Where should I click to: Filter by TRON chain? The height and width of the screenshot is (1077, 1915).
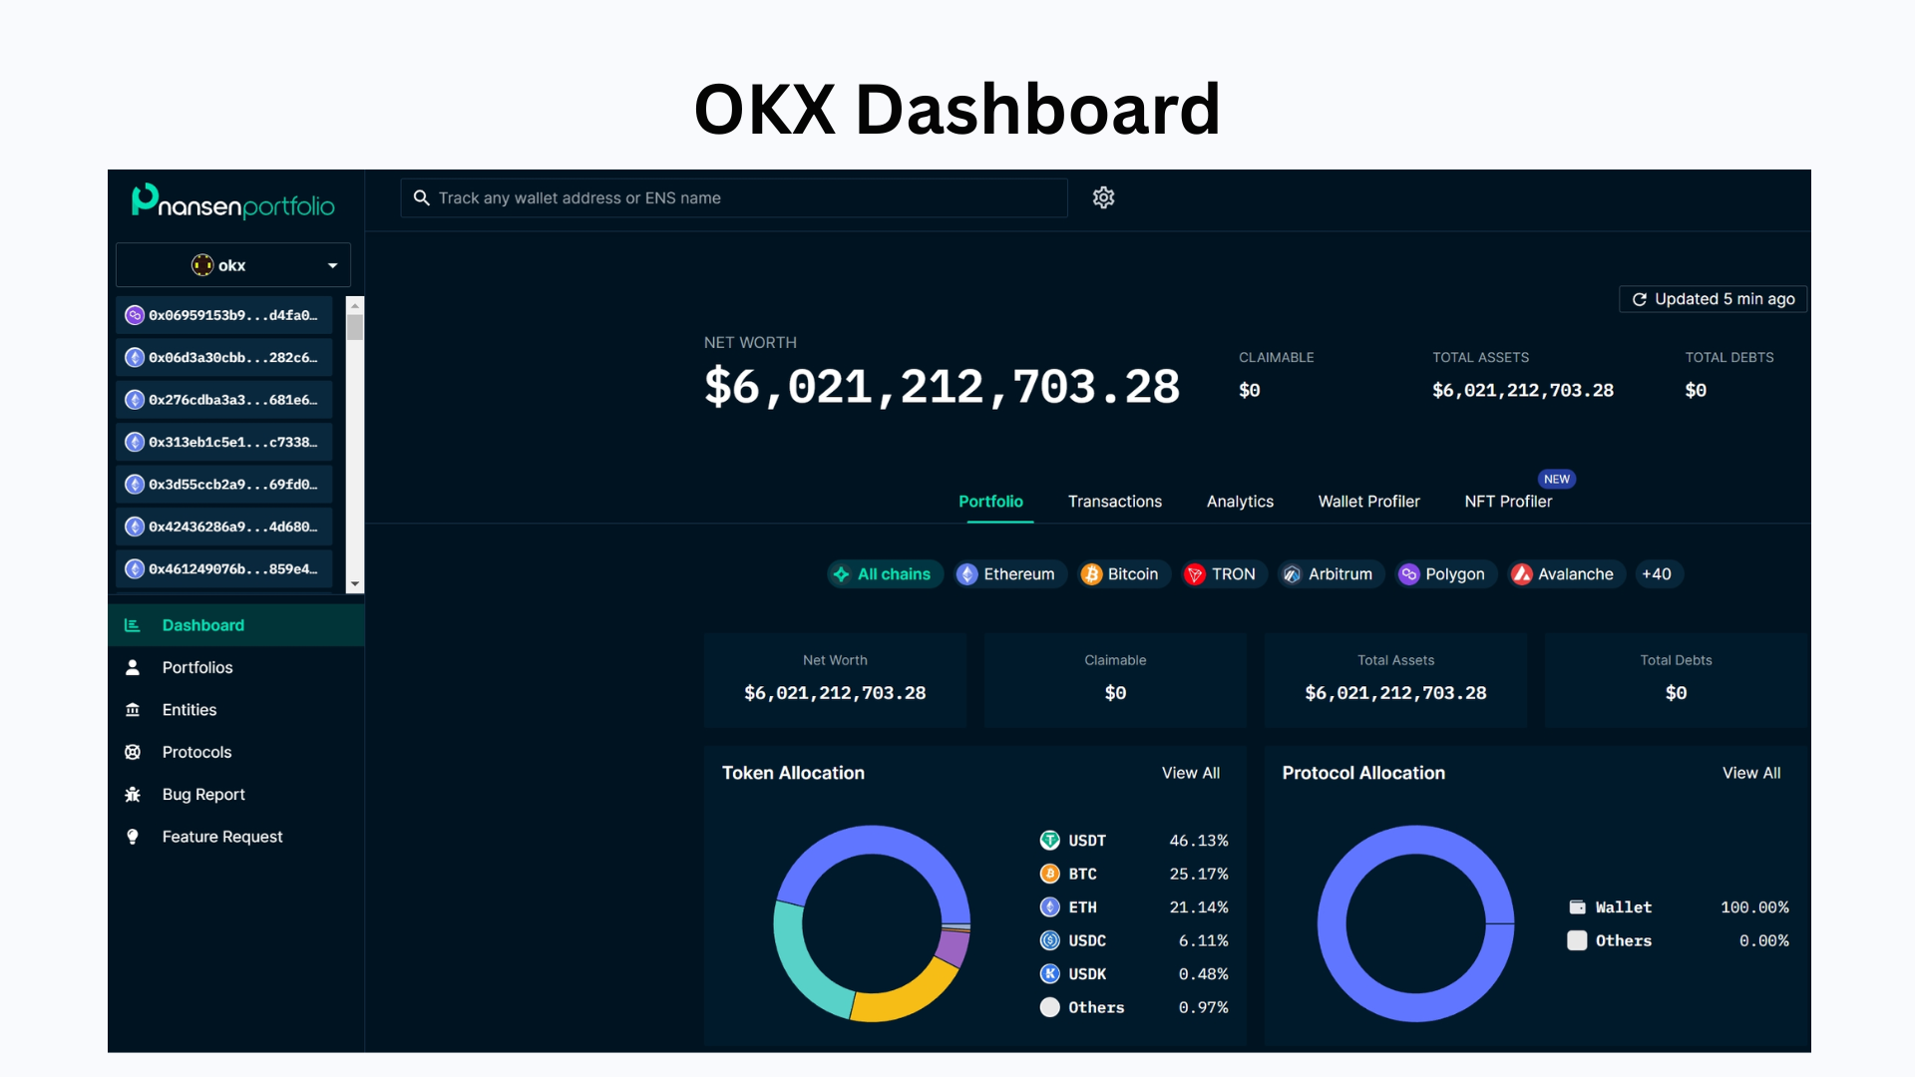click(1223, 573)
